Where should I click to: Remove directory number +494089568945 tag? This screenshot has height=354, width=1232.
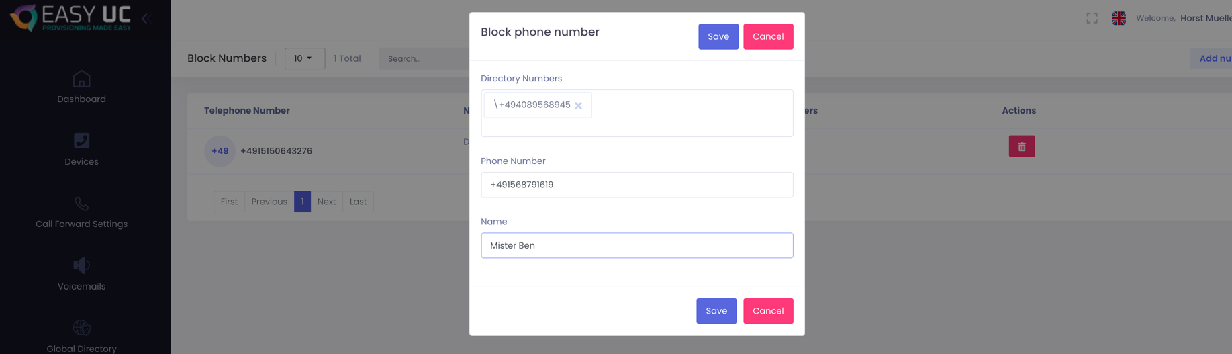pos(578,105)
